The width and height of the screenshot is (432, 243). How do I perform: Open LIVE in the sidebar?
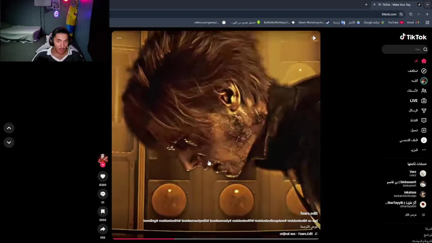click(x=418, y=101)
